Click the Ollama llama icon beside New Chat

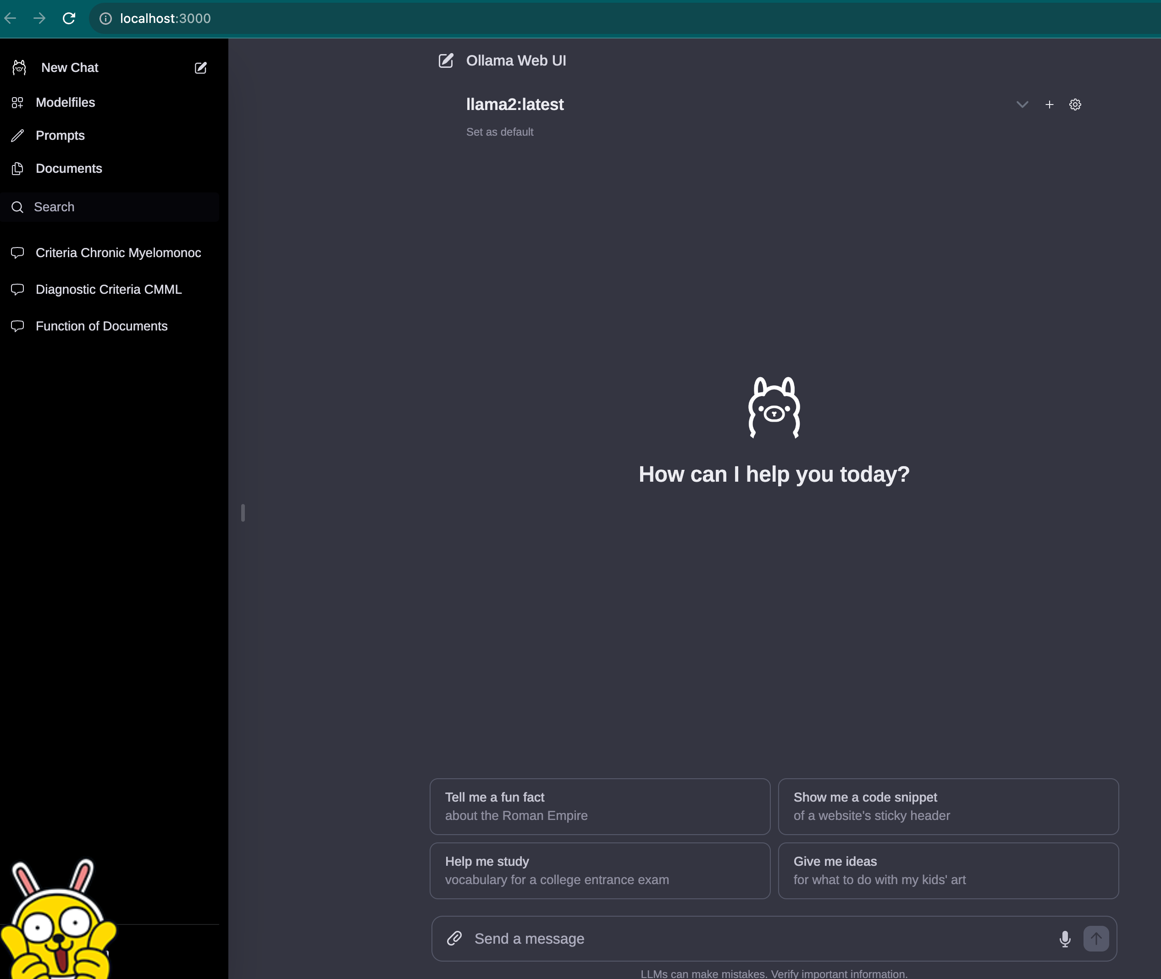click(19, 68)
